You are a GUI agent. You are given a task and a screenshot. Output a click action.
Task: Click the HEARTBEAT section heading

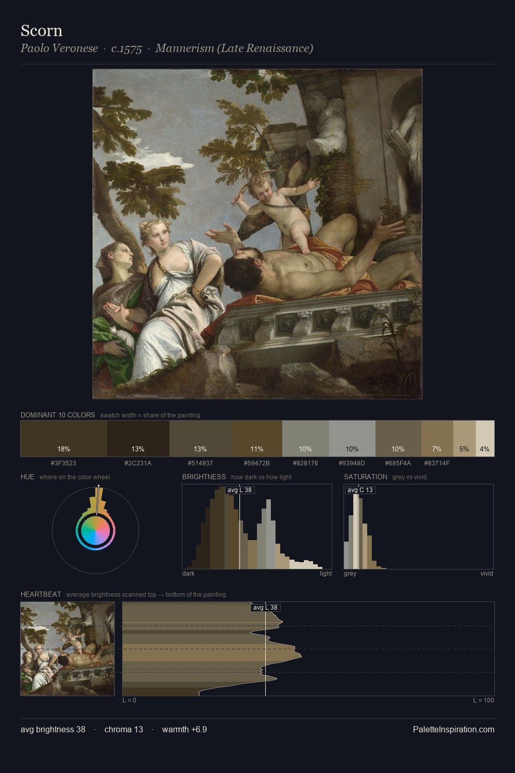[x=41, y=594]
